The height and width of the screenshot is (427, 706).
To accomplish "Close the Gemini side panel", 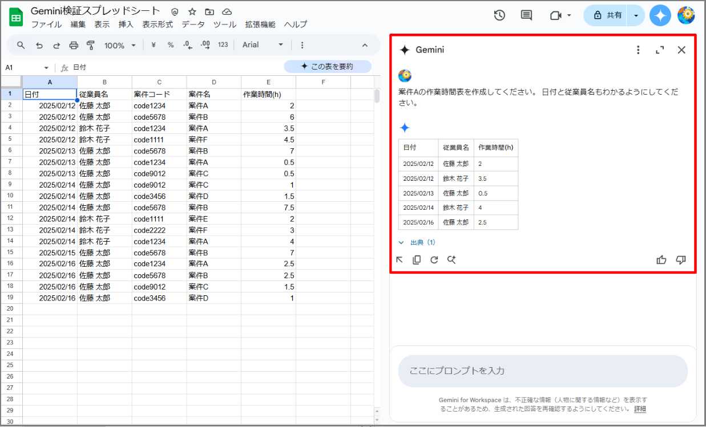I will (x=681, y=50).
